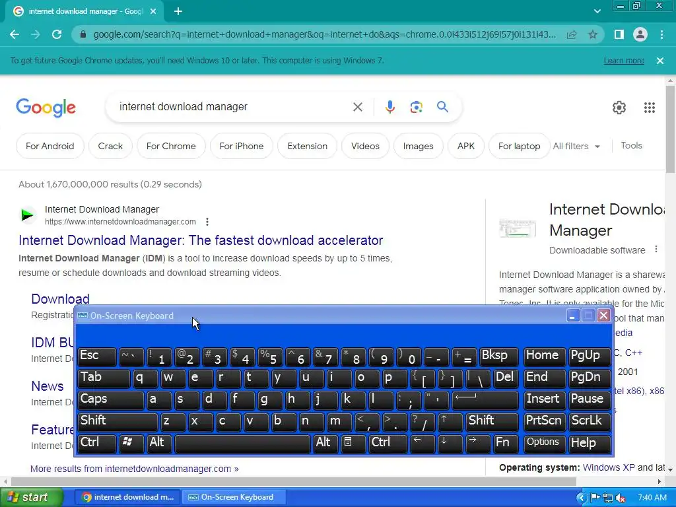Open more options next to Downloadable software
This screenshot has height=507, width=676.
656,249
